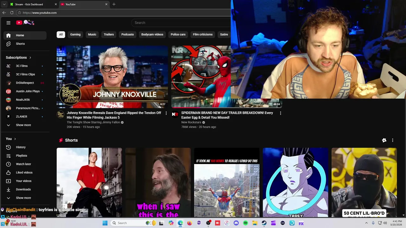Open the YouTube guide hamburger menu
This screenshot has width=406, height=228.
point(9,22)
